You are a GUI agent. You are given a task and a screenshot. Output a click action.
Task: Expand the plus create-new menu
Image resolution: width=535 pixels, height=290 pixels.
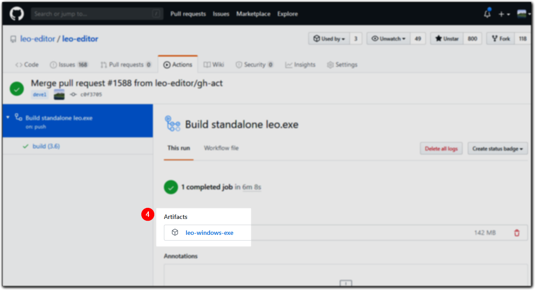[504, 14]
